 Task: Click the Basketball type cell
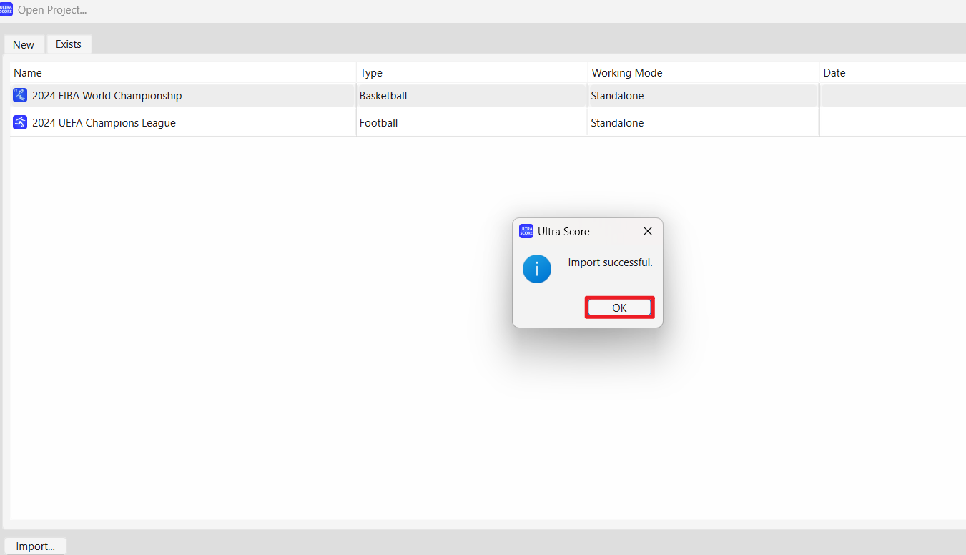383,96
